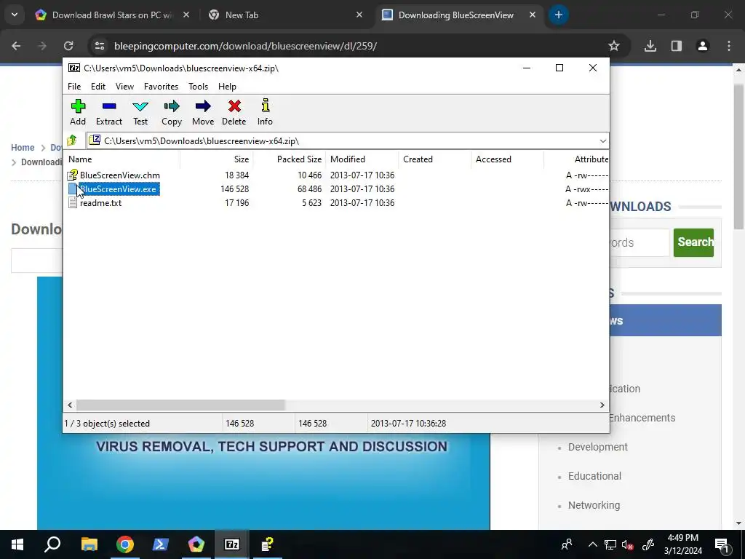The width and height of the screenshot is (745, 559).
Task: Click the muted volume tray icon
Action: pos(627,544)
